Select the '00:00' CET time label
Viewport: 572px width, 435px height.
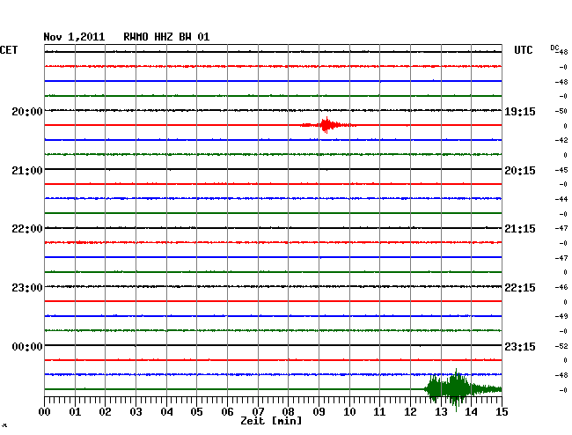coord(27,346)
